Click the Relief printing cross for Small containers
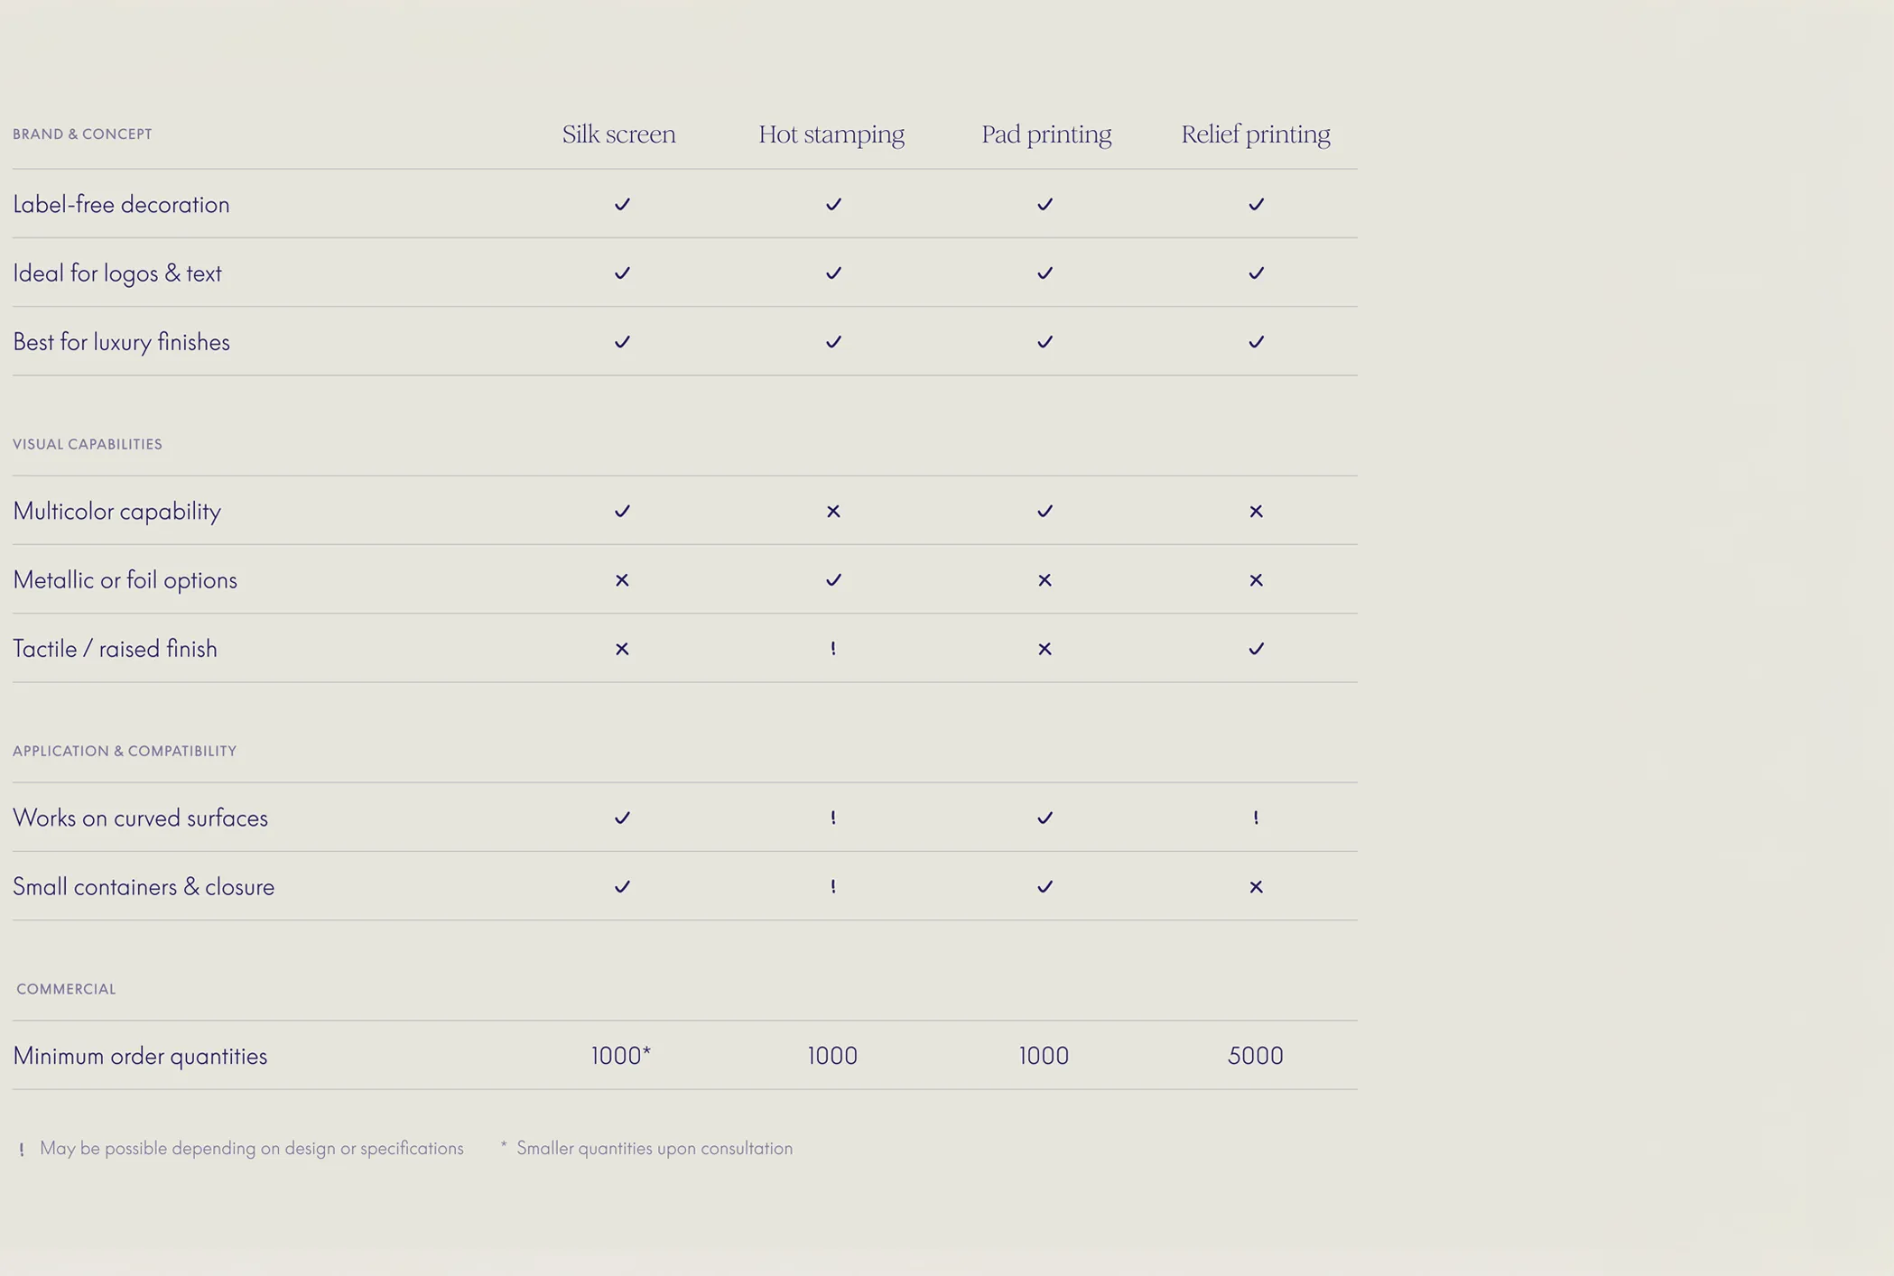This screenshot has height=1276, width=1894. pyautogui.click(x=1256, y=886)
